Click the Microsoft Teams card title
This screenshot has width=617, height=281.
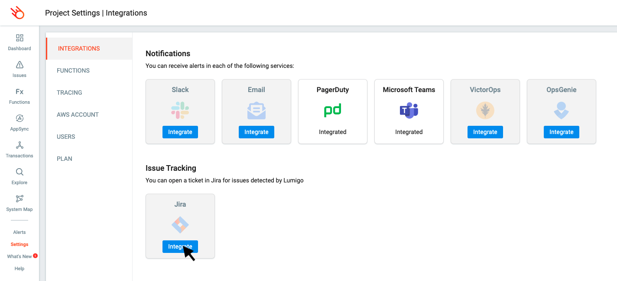(409, 89)
